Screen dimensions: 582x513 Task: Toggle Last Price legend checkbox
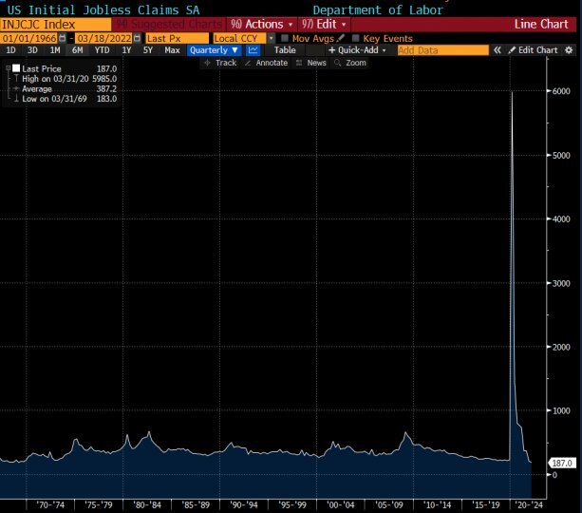(16, 68)
